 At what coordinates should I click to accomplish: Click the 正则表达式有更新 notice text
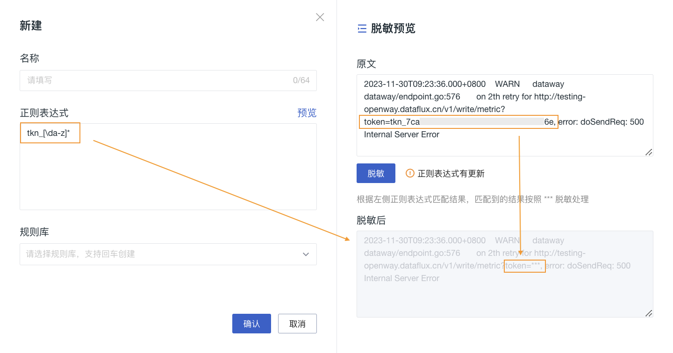(x=451, y=174)
